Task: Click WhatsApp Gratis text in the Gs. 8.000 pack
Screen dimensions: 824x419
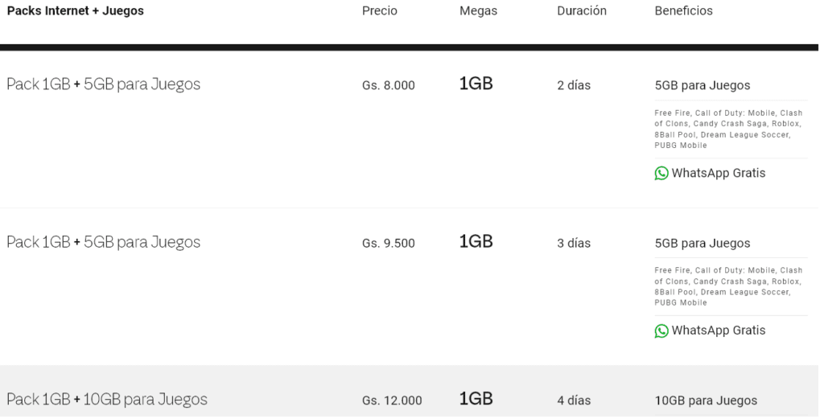Action: click(719, 173)
